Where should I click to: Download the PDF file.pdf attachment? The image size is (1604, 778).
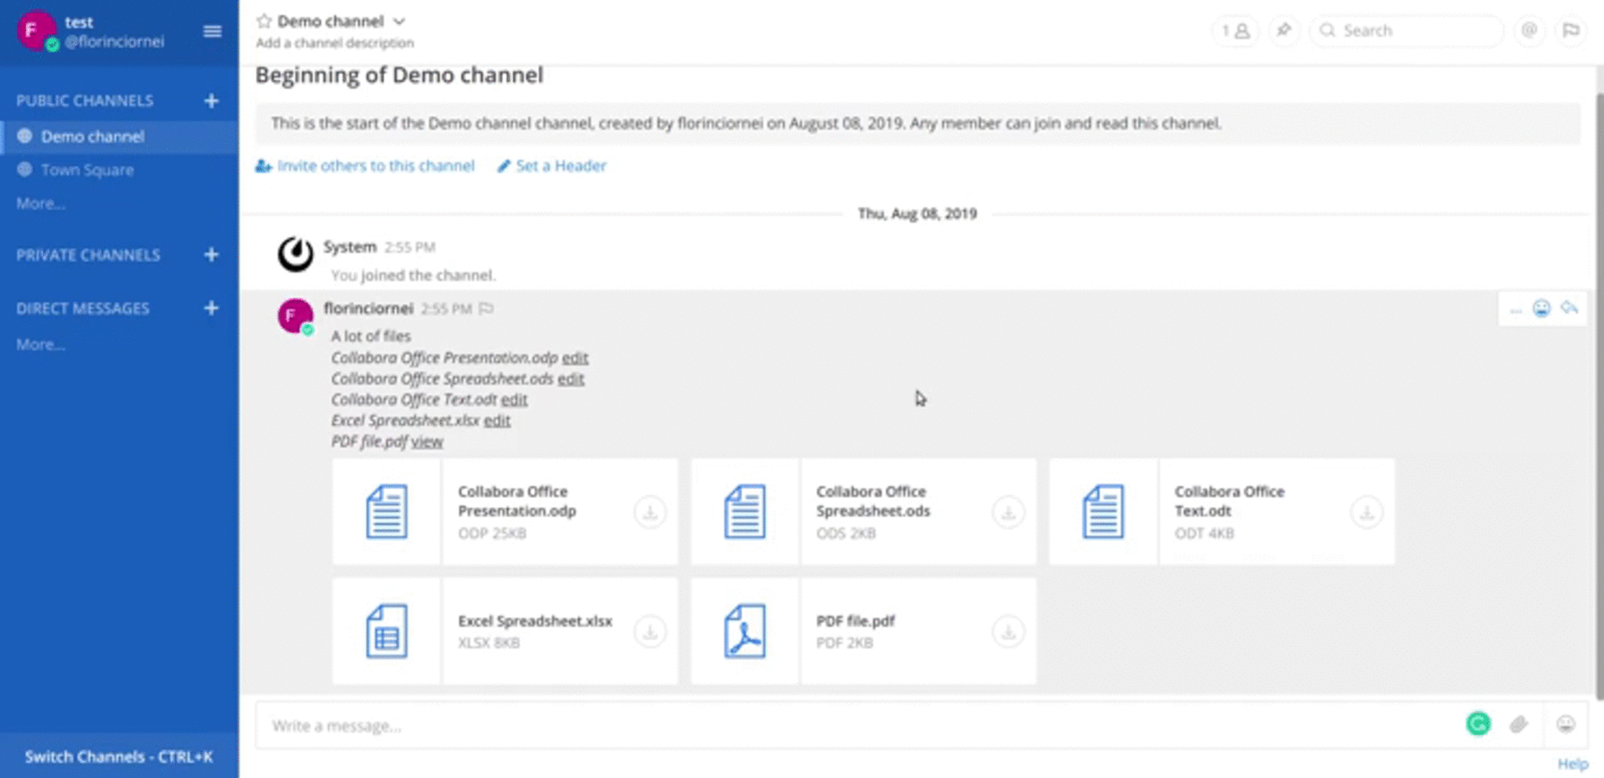coord(1008,632)
